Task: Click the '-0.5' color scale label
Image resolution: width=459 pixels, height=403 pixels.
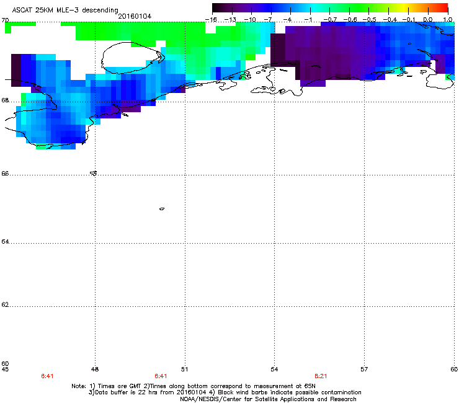Action: 370,20
